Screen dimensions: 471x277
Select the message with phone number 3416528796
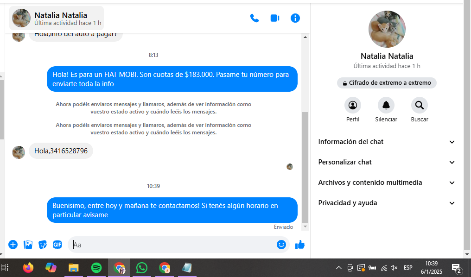[61, 151]
